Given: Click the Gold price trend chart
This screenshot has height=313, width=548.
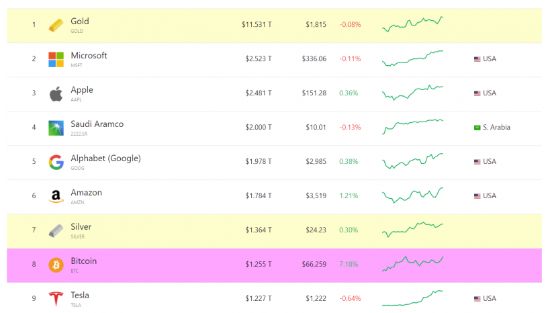Looking at the screenshot, I should [412, 24].
